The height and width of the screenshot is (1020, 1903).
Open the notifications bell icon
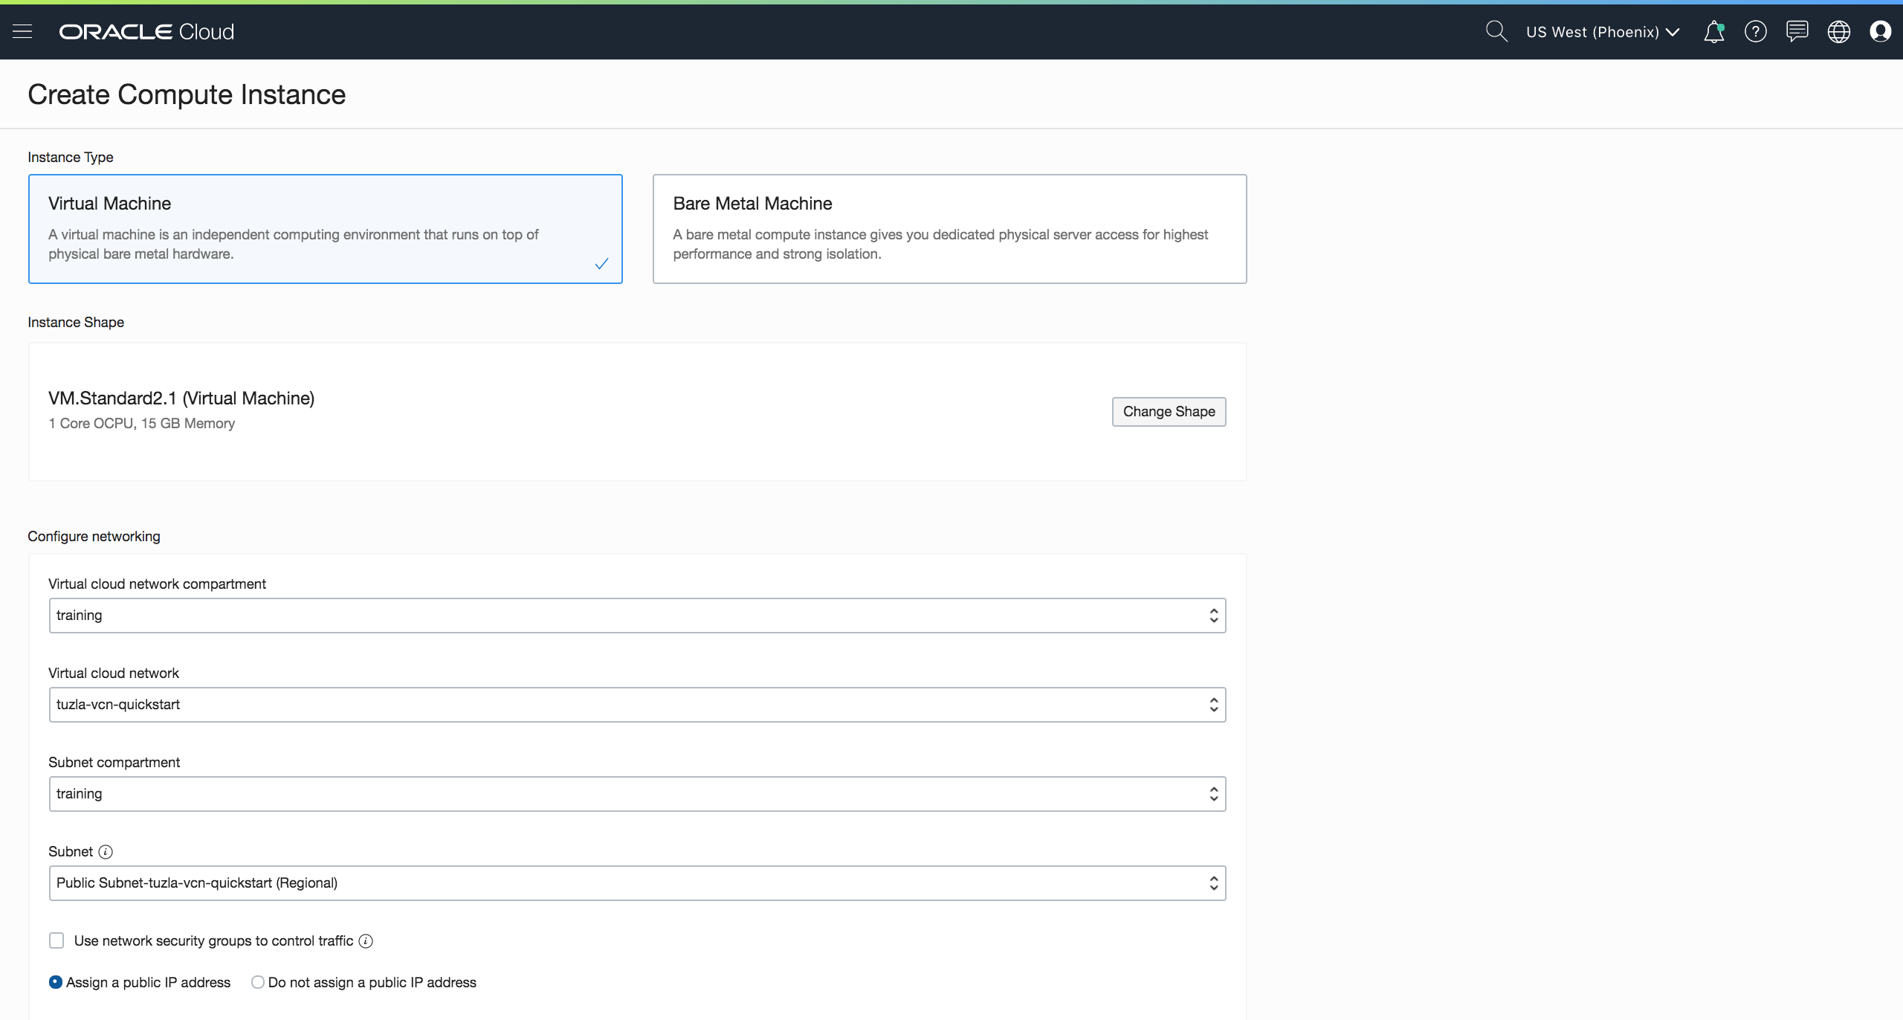pyautogui.click(x=1713, y=31)
